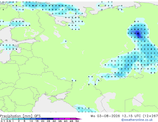
Task: Click the legend label '30'
Action: [x=54, y=121]
